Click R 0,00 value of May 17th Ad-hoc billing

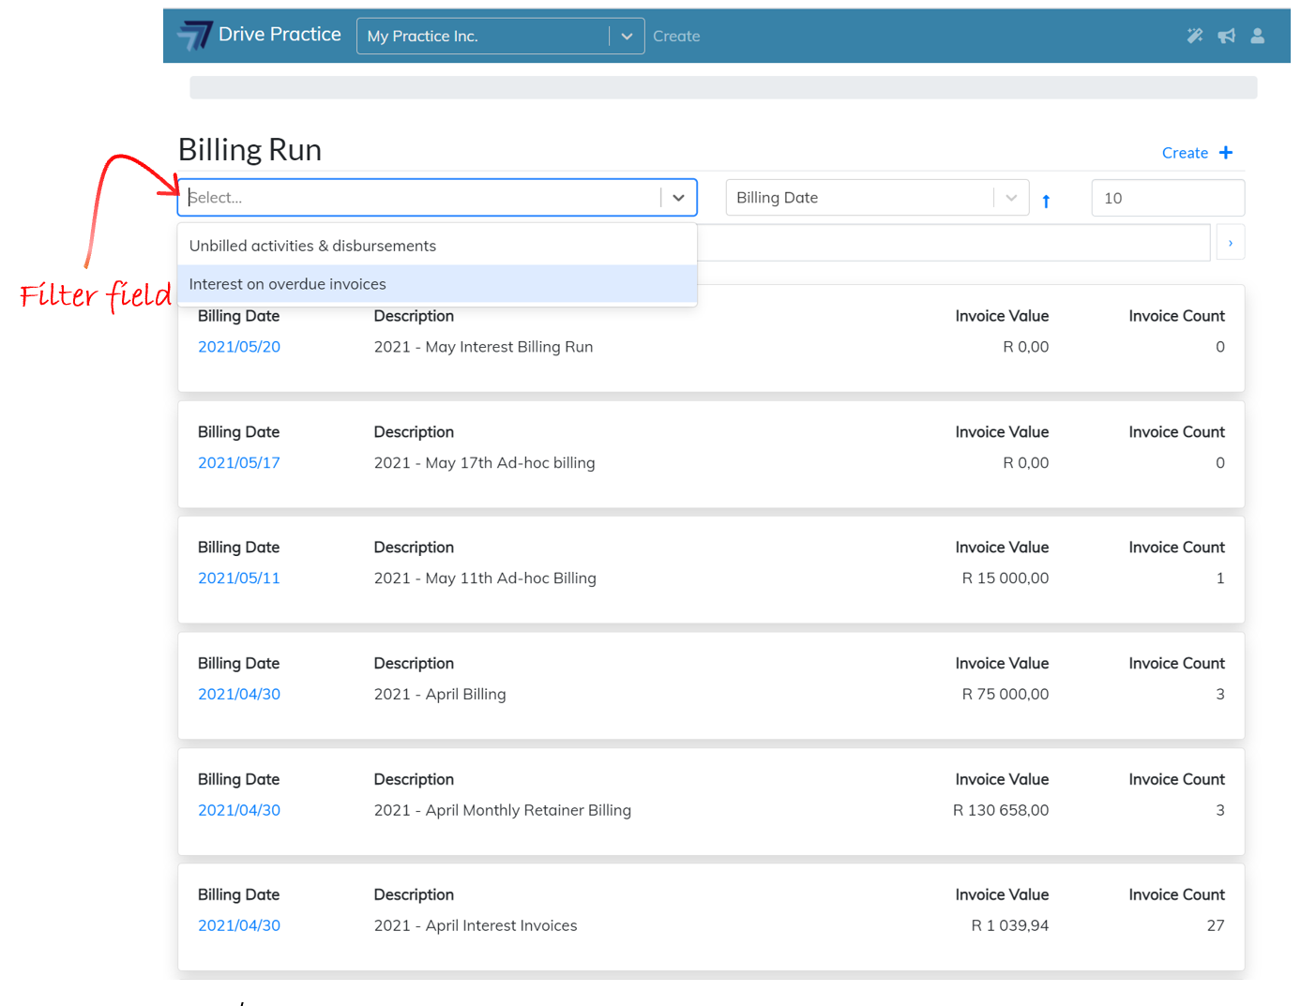click(x=1026, y=463)
